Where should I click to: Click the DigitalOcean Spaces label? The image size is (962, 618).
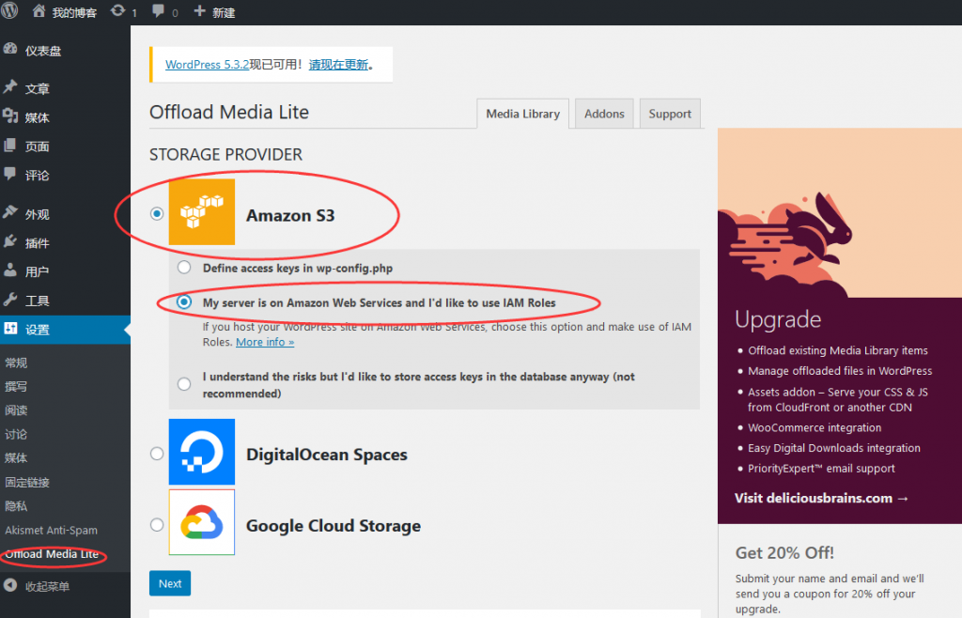coord(326,455)
